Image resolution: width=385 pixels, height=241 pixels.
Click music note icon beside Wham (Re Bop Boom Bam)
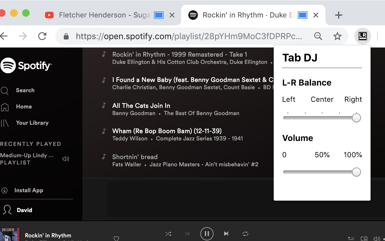(104, 131)
